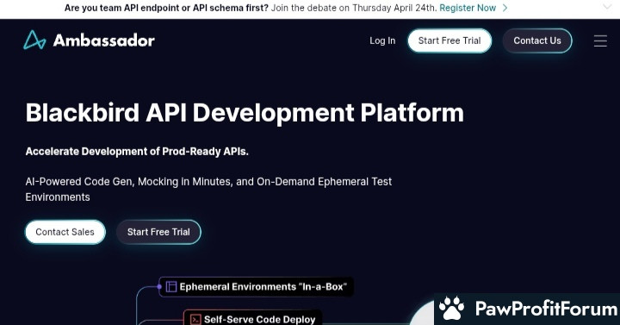Click the Register Now link

(468, 8)
